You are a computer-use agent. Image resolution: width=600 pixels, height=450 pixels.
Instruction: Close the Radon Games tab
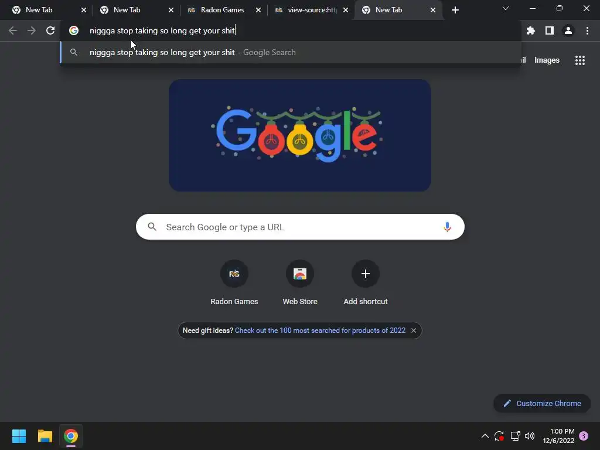coord(258,10)
